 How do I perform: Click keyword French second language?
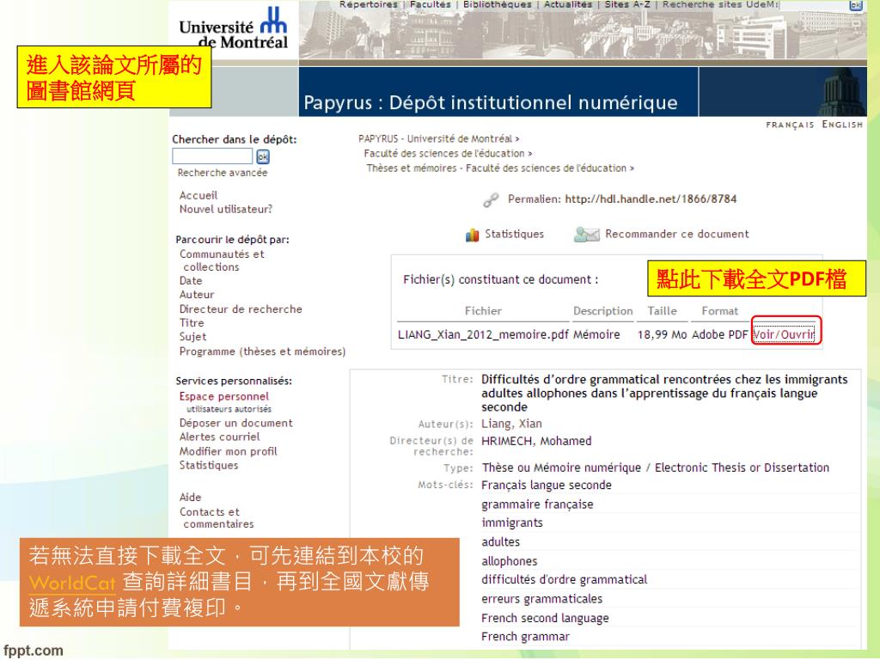(545, 618)
